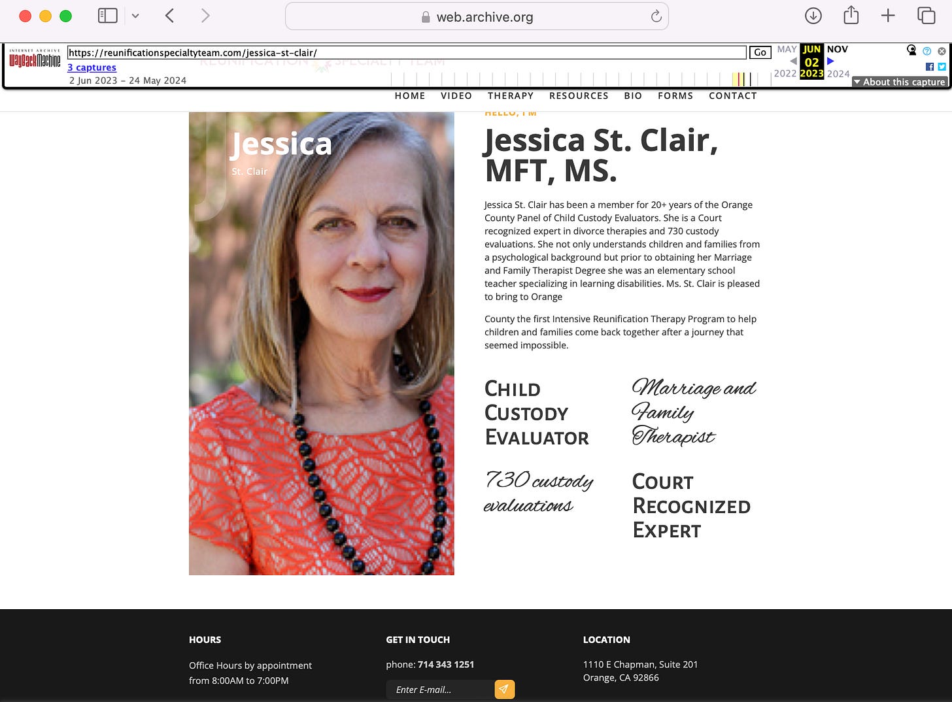Show the tab overview icon
The image size is (952, 702).
click(x=926, y=16)
